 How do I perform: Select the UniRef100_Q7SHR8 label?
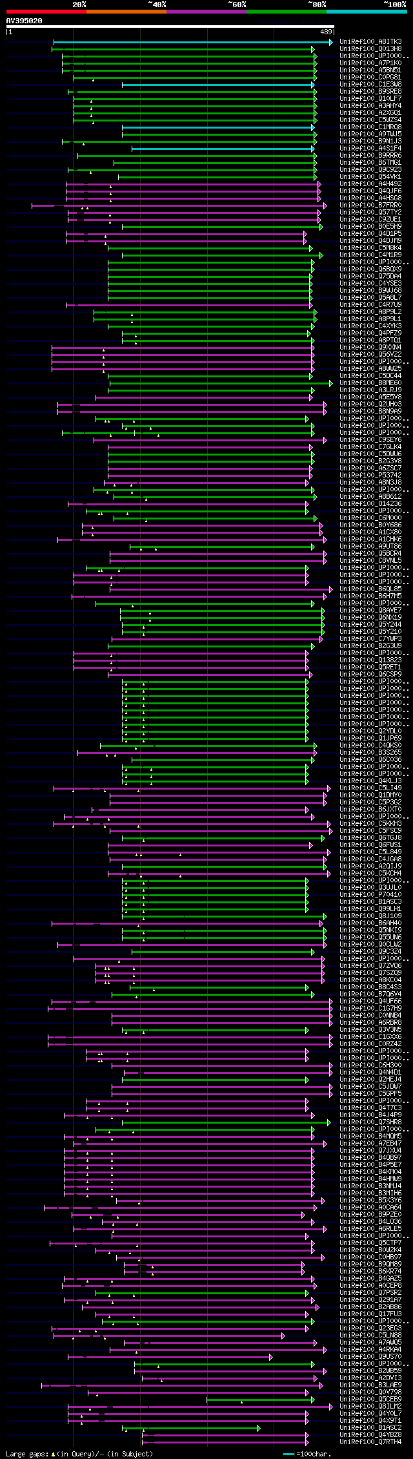370,1122
